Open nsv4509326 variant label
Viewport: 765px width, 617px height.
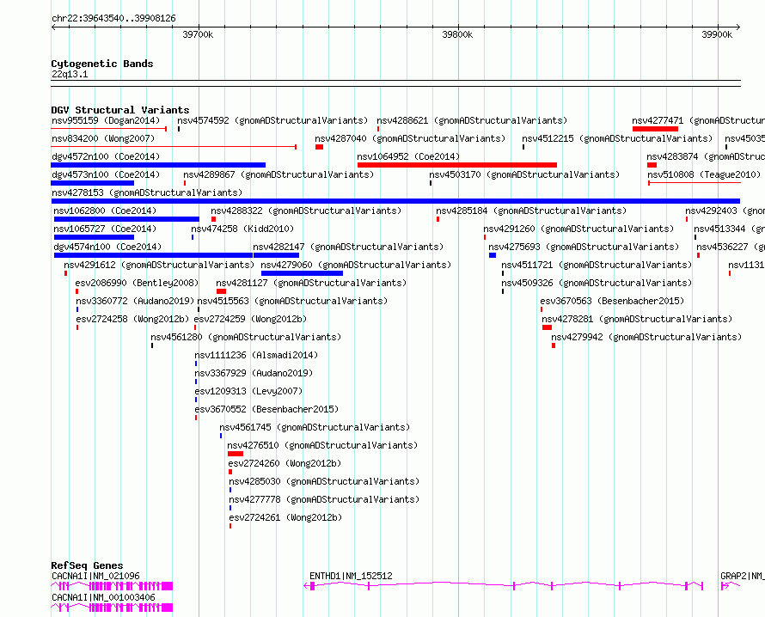point(597,283)
